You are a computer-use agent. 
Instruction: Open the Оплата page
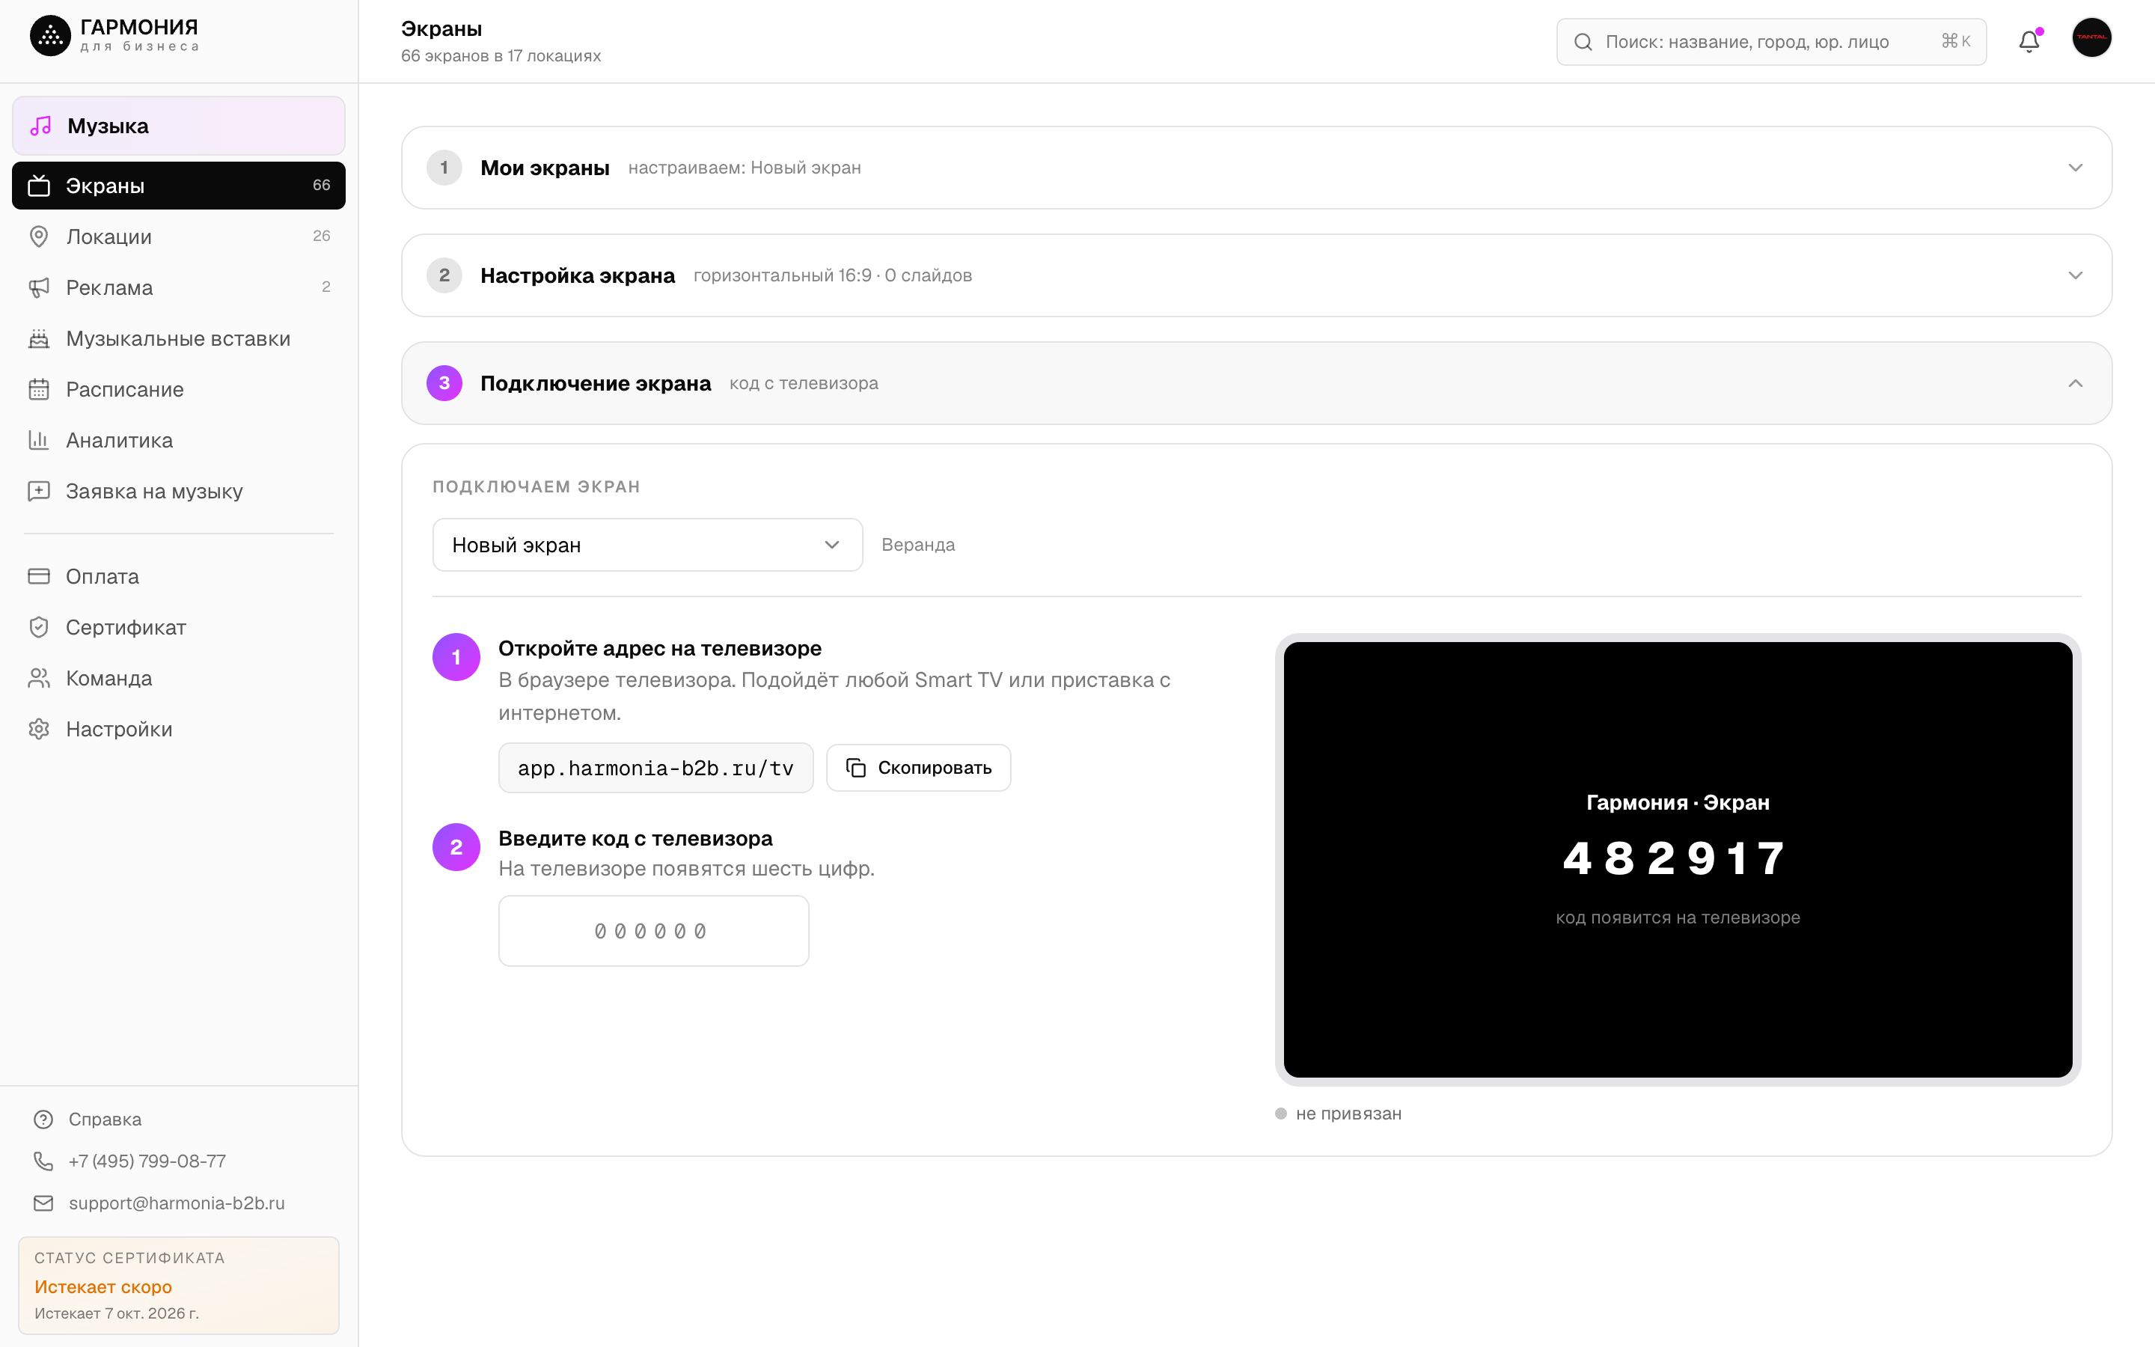coord(178,575)
